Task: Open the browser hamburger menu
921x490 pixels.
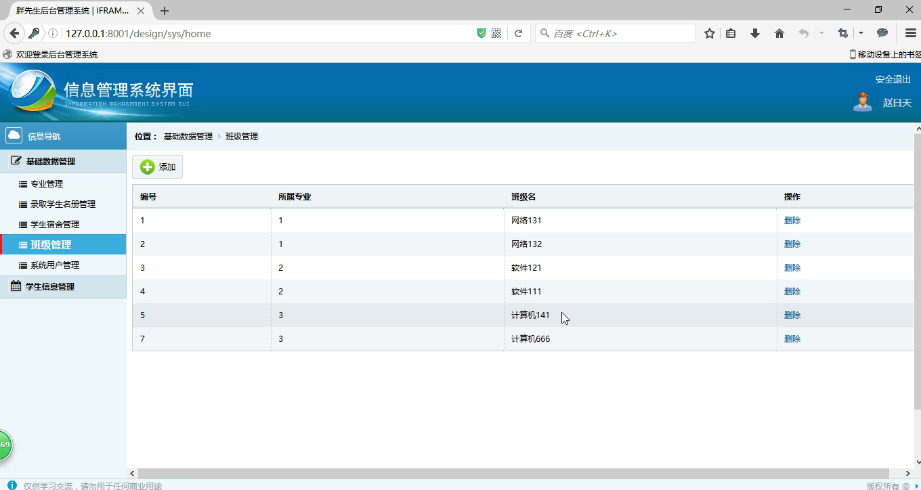Action: pos(911,33)
